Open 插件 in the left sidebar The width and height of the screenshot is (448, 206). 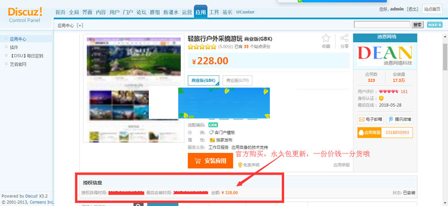coord(14,47)
